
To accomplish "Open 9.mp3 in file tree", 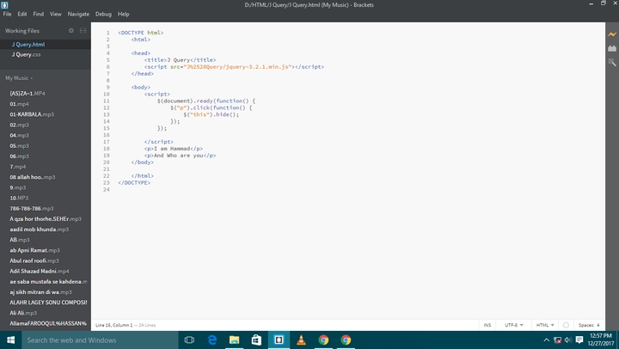I will [18, 187].
